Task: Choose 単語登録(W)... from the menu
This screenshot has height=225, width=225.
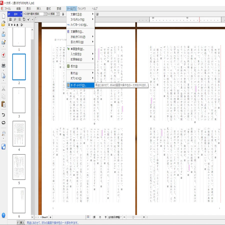Action: point(80,49)
